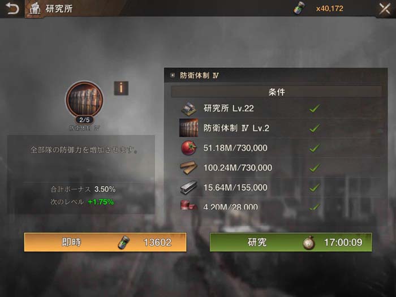Click the steel bar resource icon
This screenshot has width=396, height=297.
click(x=188, y=187)
